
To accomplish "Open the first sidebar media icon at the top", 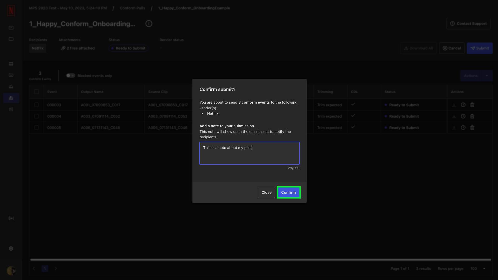I will [11, 28].
